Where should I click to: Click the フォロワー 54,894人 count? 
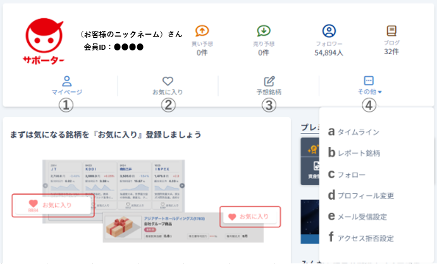click(329, 52)
